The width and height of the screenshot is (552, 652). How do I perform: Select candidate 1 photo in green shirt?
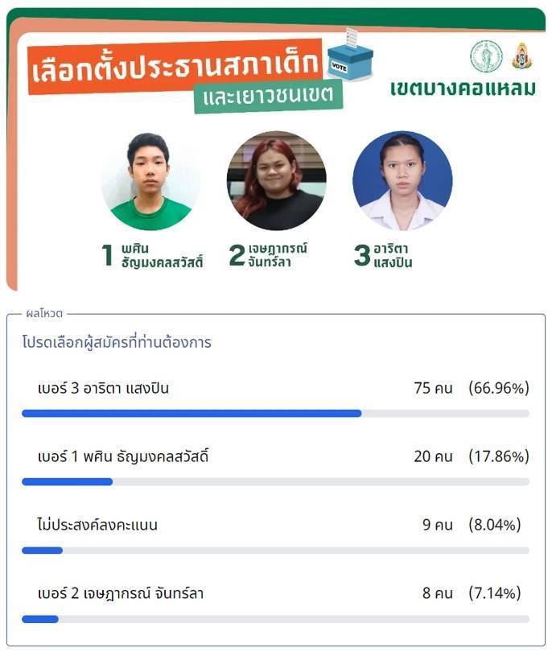pyautogui.click(x=150, y=181)
